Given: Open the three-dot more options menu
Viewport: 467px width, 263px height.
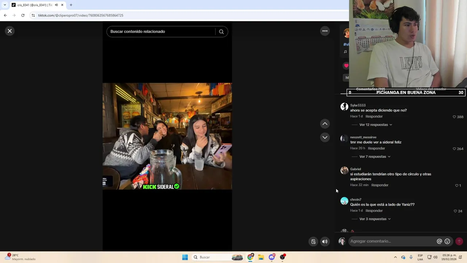Looking at the screenshot, I should click(x=325, y=31).
